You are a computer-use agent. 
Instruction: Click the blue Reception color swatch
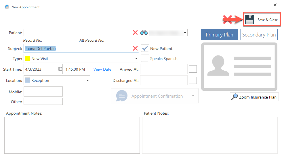(27, 80)
